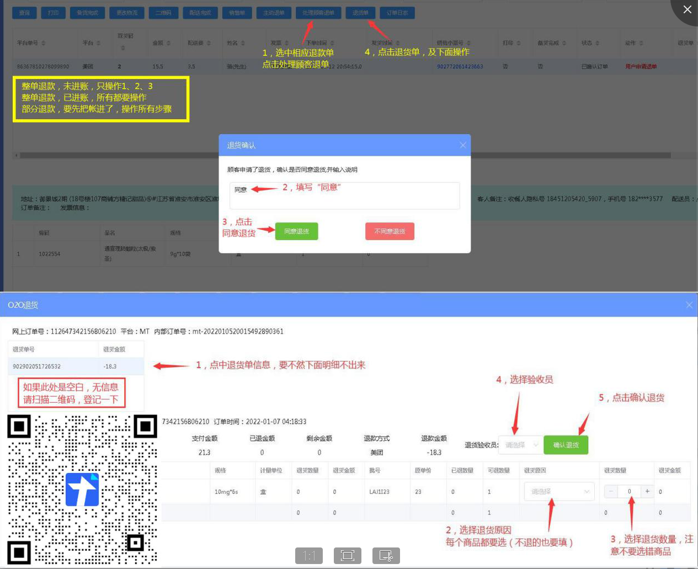The width and height of the screenshot is (698, 569).
Task: Click the QR code image
Action: tap(82, 490)
